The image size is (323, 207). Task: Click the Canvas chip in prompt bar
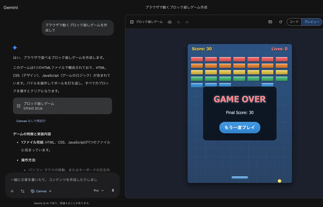39,191
